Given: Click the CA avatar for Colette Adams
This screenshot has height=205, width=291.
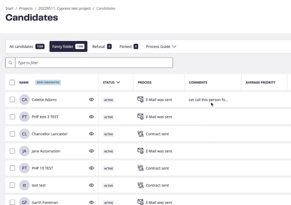Looking at the screenshot, I should pos(24,100).
